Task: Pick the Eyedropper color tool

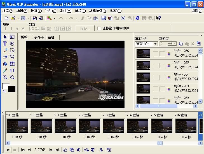Action: coord(5,71)
